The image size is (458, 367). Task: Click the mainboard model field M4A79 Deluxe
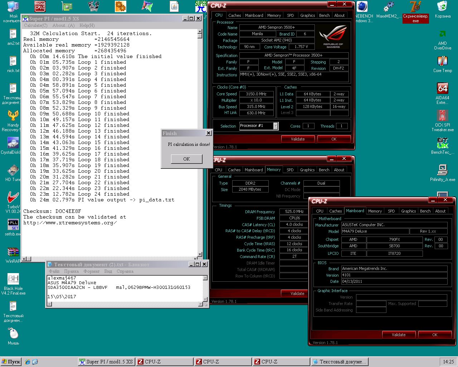375,231
